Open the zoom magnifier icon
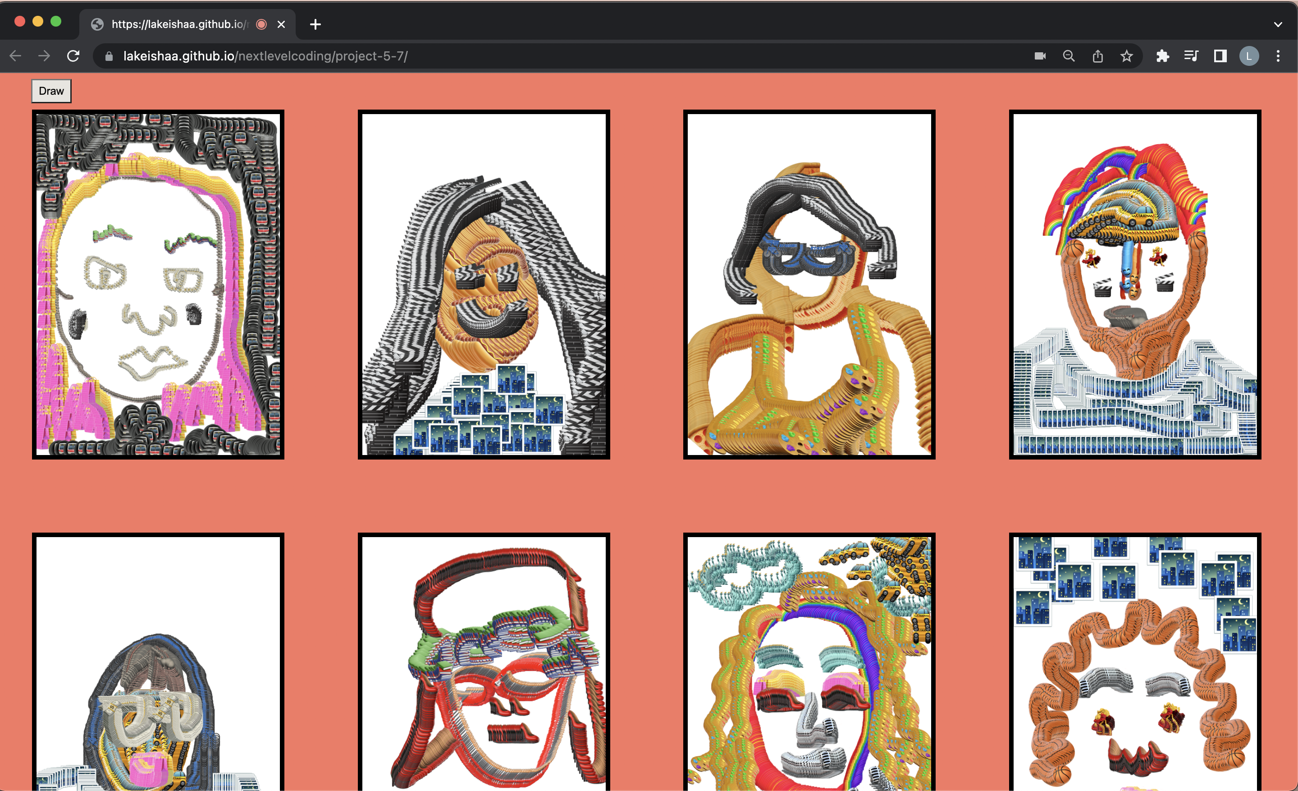The width and height of the screenshot is (1298, 791). pos(1069,56)
